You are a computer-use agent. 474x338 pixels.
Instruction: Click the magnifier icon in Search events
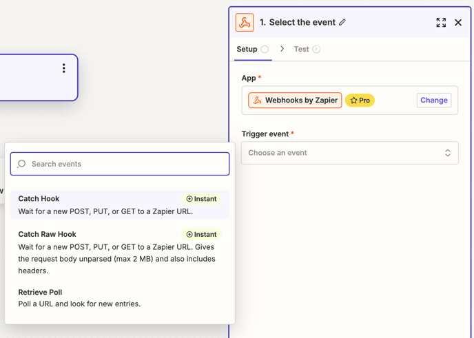(21, 164)
